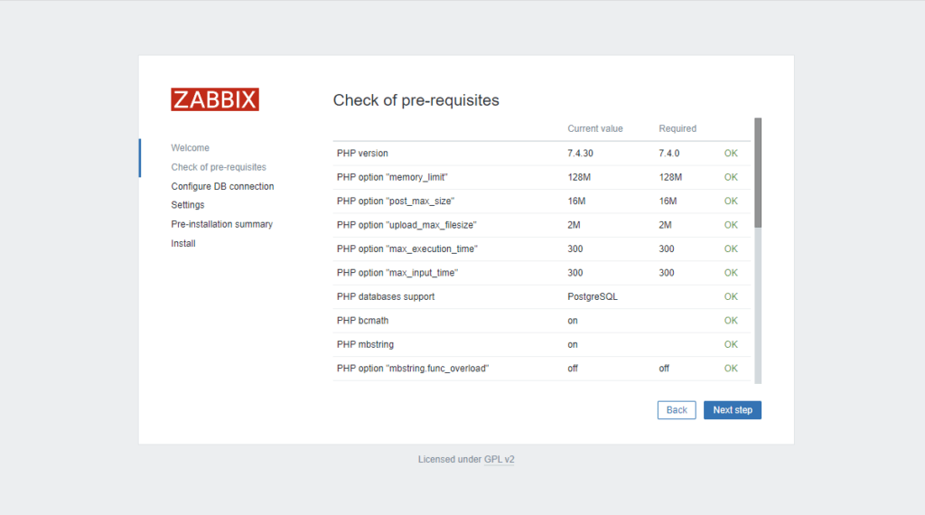The image size is (925, 515).
Task: Open the Configure DB connection step
Action: coord(222,186)
